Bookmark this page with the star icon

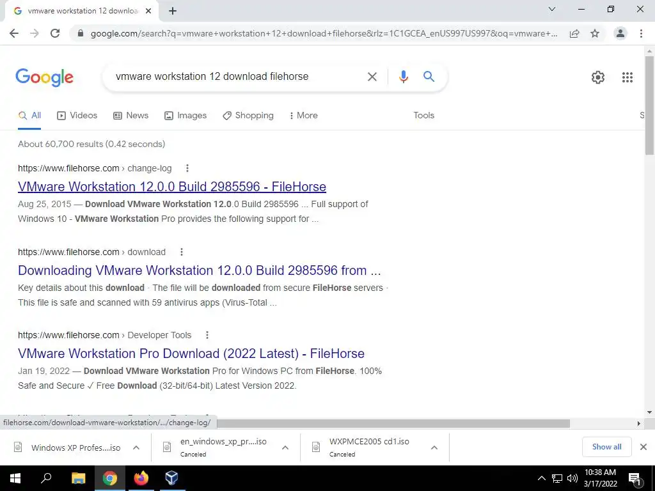tap(595, 33)
